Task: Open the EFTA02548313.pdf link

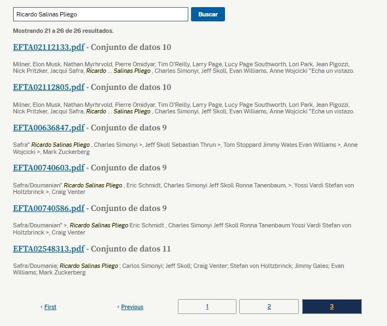Action: pos(49,248)
